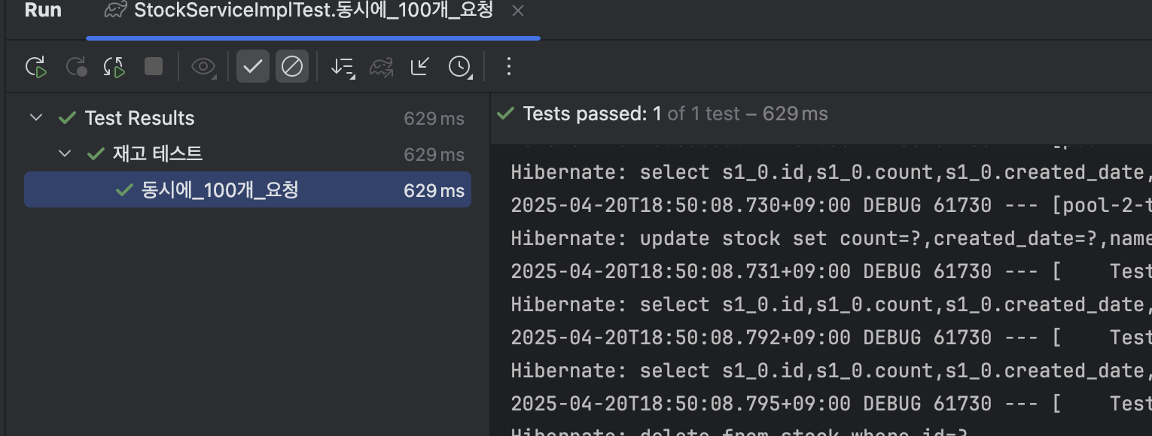
Task: Open the test history clock icon
Action: [x=459, y=67]
